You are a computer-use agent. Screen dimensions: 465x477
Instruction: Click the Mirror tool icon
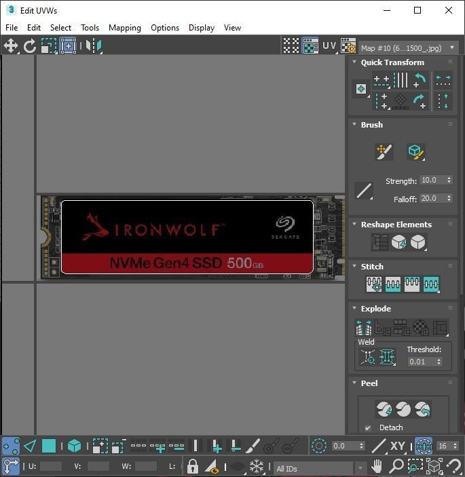click(94, 46)
